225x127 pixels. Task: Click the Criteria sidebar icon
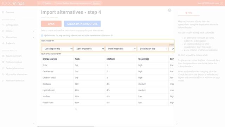pyautogui.click(x=3, y=31)
